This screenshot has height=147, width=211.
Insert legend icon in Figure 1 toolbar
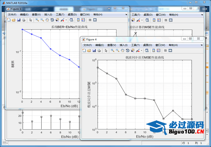coord(83,20)
